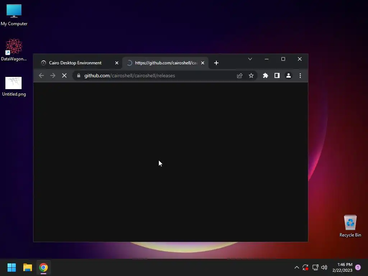Close the Chrome window
368x276 pixels.
[x=300, y=59]
